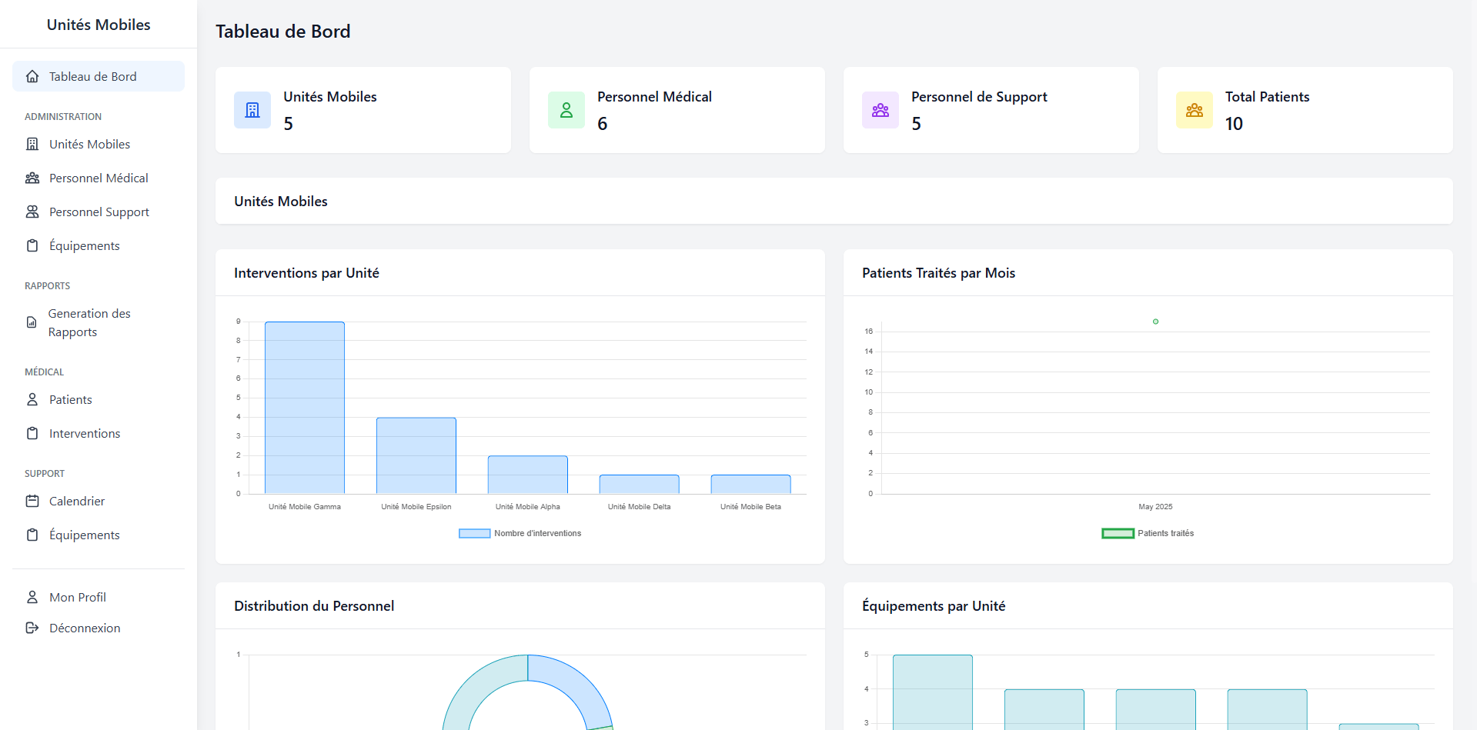Open the Mon Profil link
The height and width of the screenshot is (730, 1477).
tap(99, 597)
